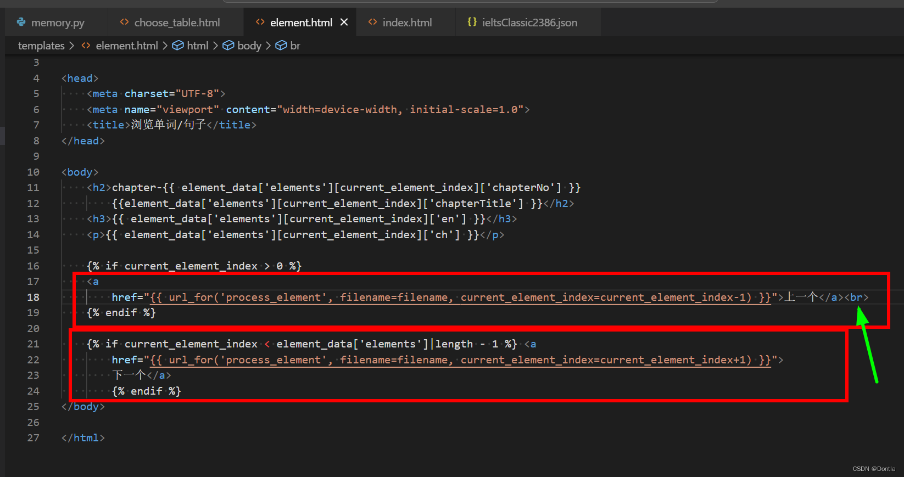The image size is (904, 477).
Task: Click the |length filter on line 21
Action: click(x=452, y=344)
